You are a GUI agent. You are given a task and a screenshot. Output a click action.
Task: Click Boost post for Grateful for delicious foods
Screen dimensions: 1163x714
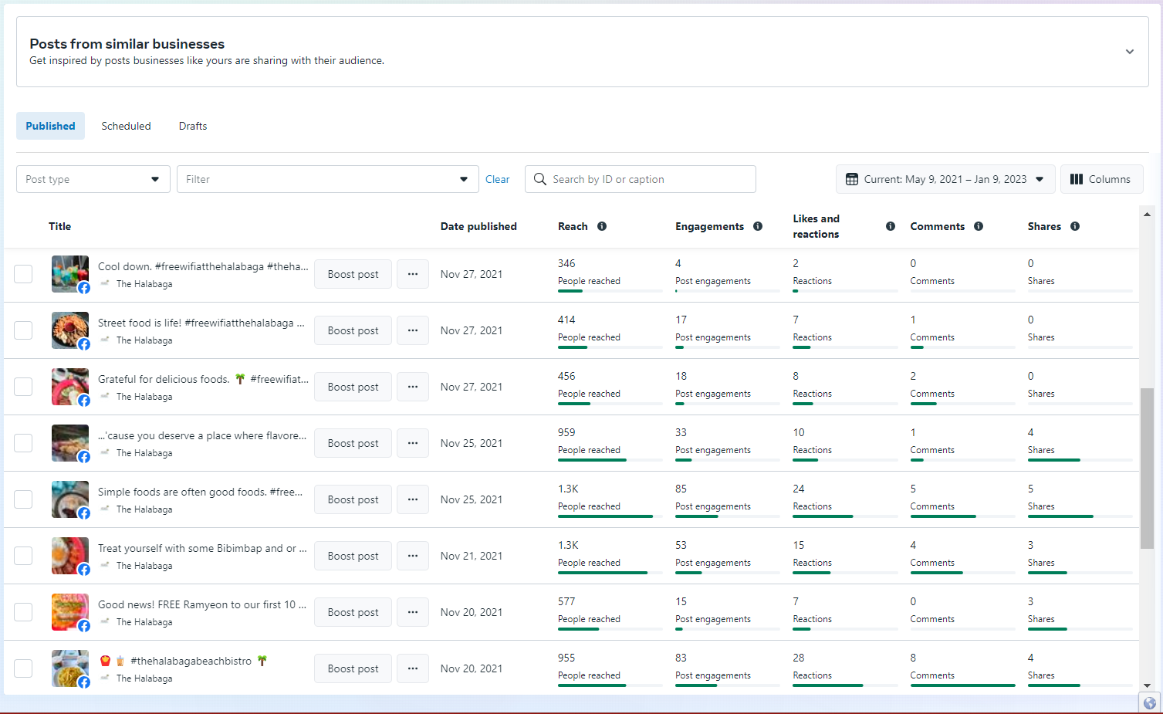coord(353,387)
